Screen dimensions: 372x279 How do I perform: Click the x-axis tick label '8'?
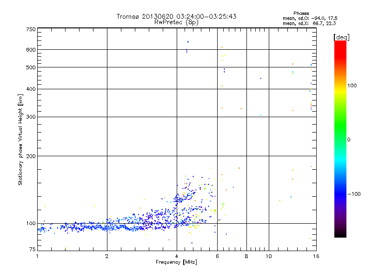246,256
